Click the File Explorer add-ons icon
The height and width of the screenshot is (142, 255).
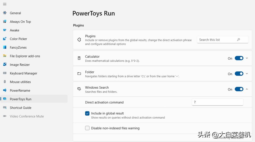pyautogui.click(x=5, y=56)
